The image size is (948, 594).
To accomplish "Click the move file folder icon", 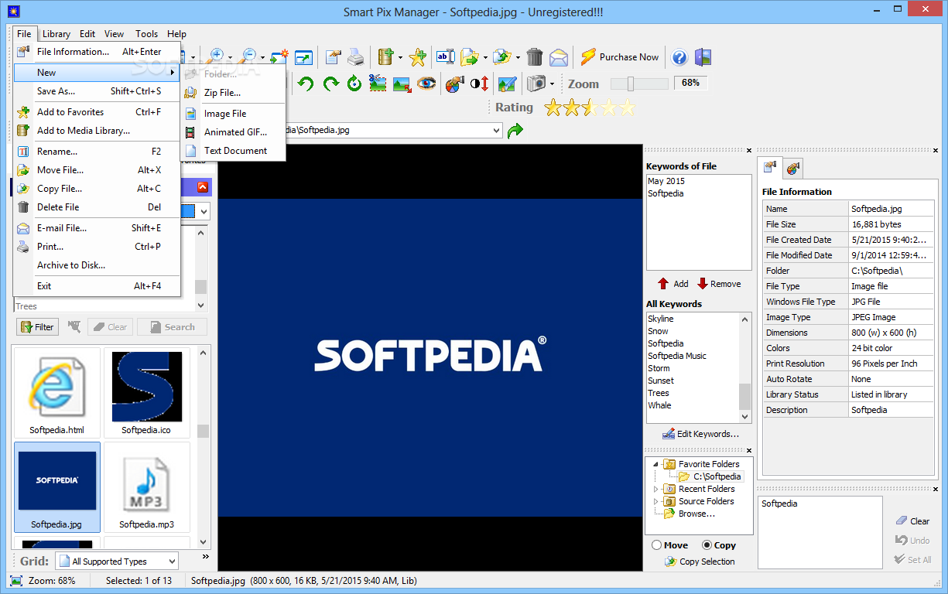I will click(469, 57).
